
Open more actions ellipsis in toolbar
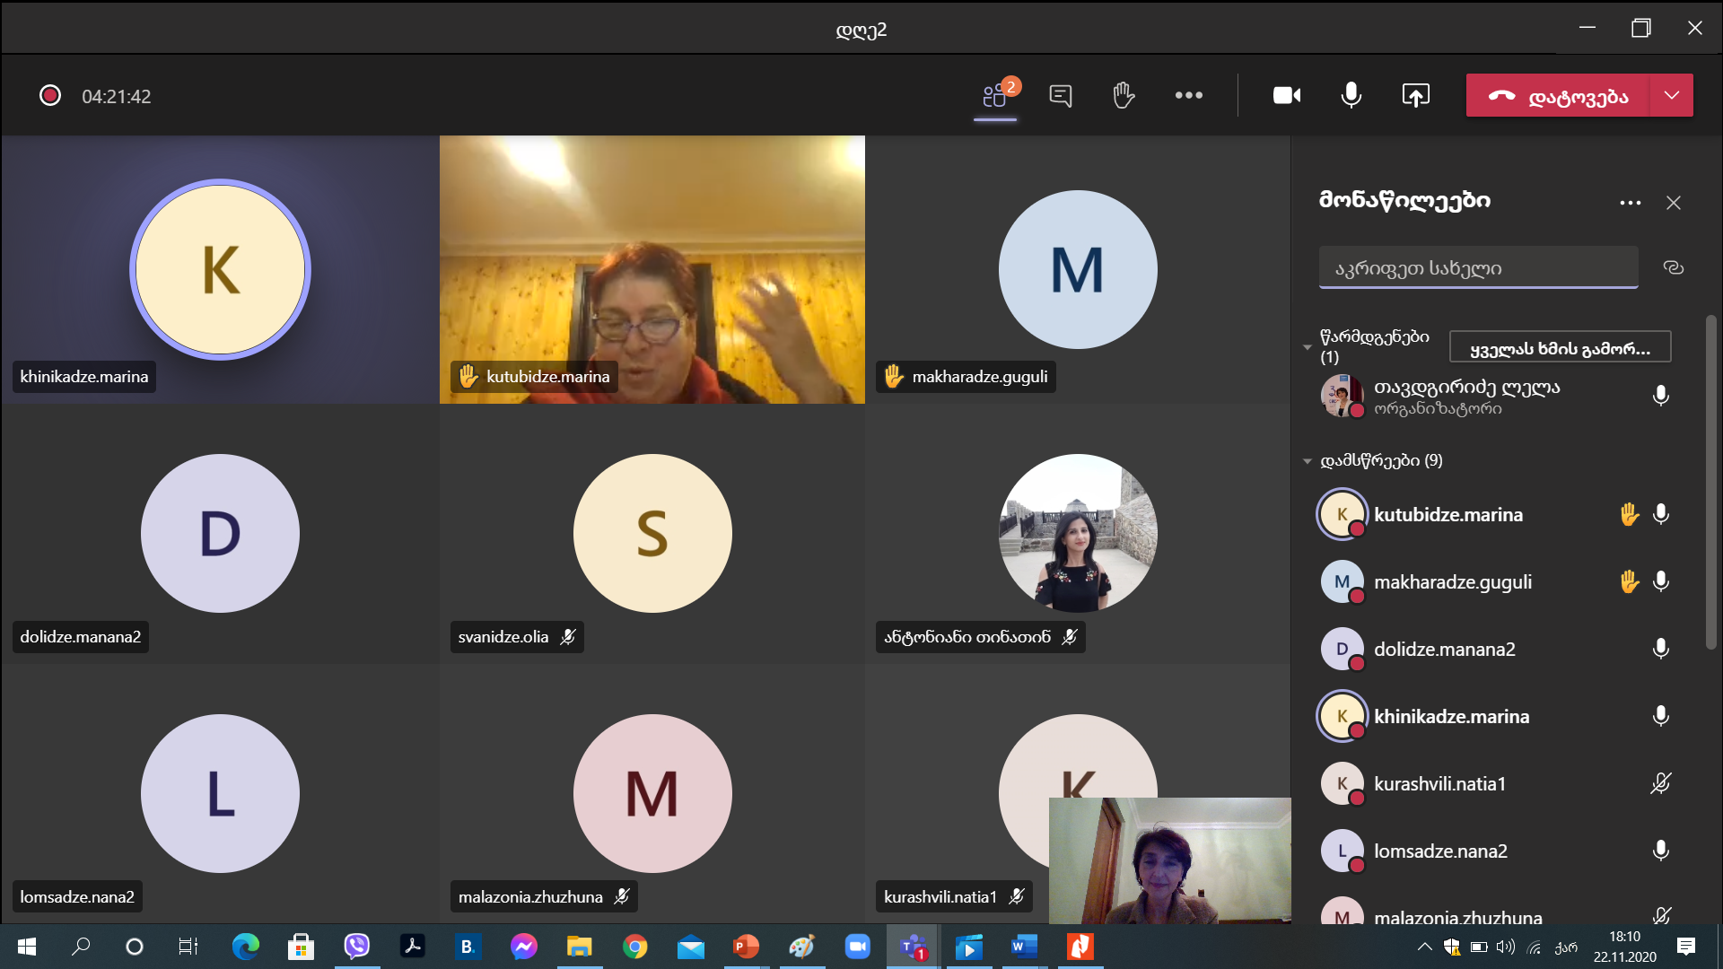1188,95
